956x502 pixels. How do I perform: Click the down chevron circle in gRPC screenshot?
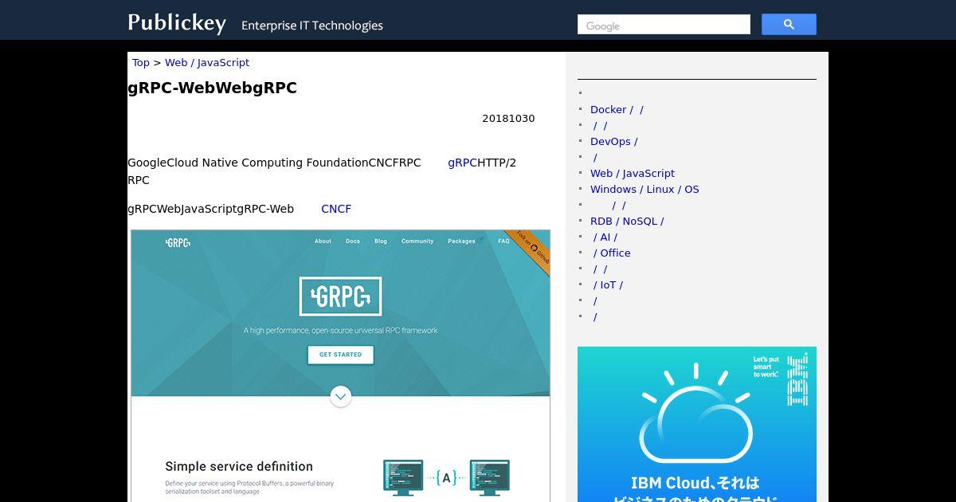341,396
